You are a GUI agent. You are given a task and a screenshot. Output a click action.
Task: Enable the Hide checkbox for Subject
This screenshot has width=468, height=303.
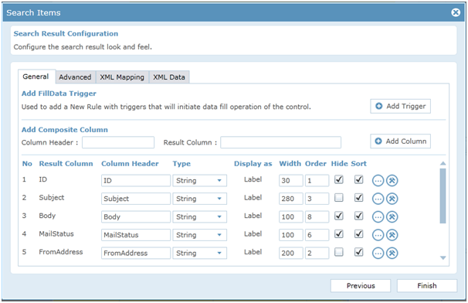[339, 198]
